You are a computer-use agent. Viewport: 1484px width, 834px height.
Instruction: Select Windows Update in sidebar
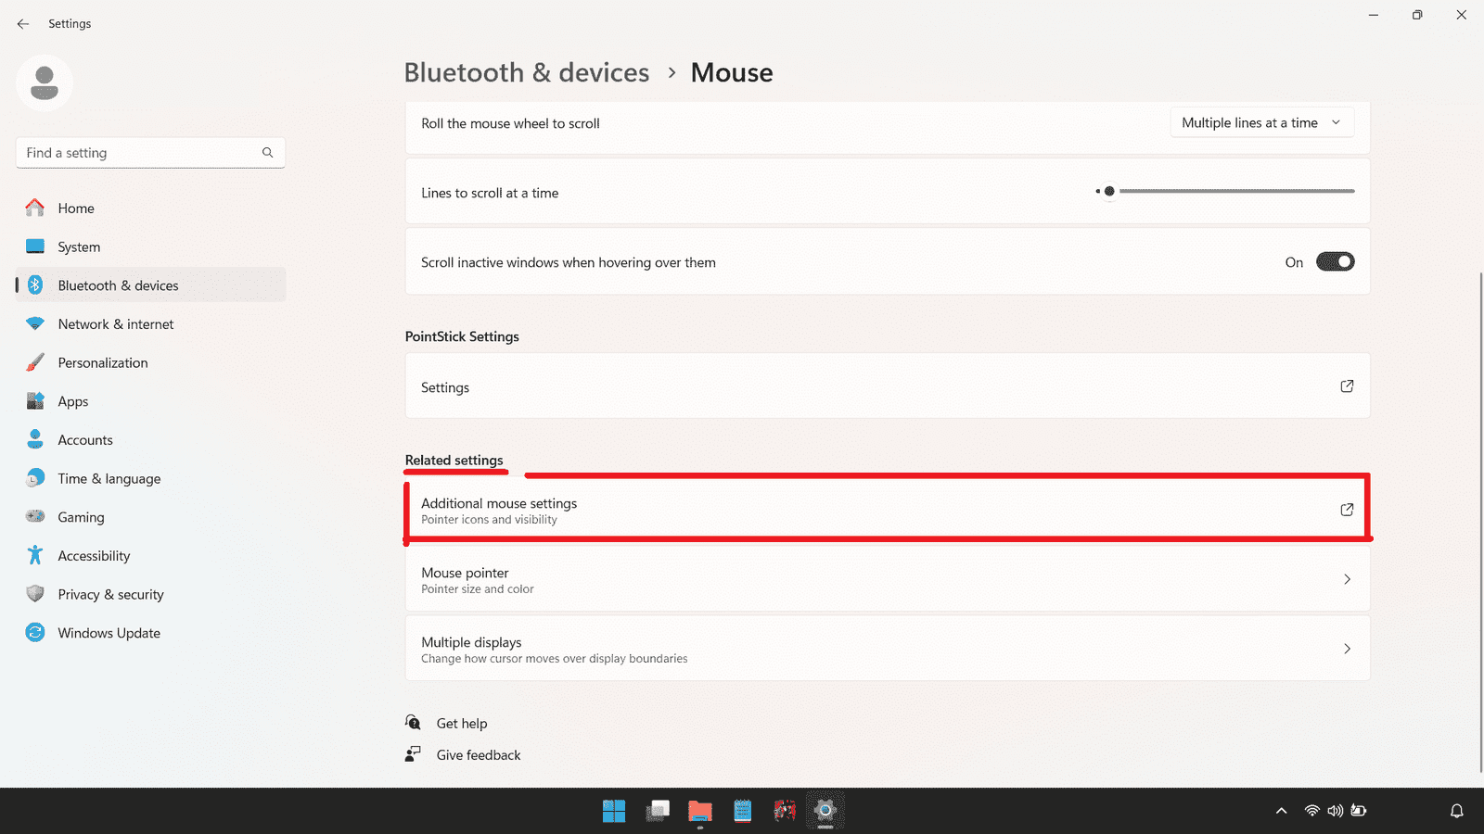tap(109, 633)
